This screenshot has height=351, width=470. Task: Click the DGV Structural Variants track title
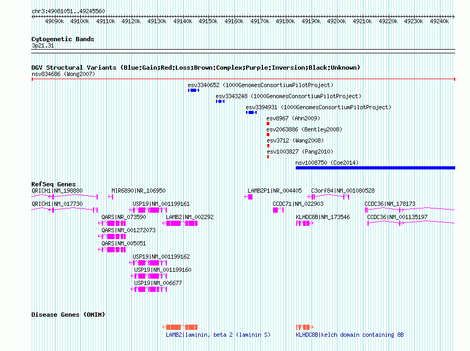point(196,68)
